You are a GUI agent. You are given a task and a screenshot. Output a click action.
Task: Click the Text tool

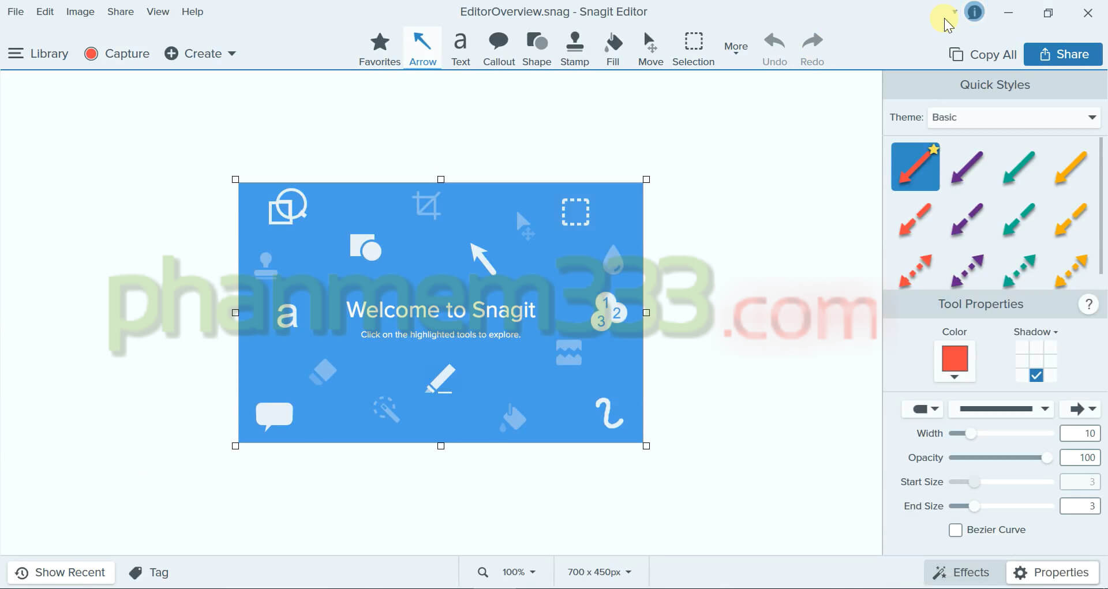click(x=461, y=50)
